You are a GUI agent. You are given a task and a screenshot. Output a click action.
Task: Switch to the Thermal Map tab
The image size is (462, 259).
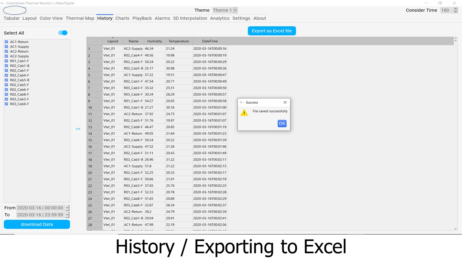pos(80,18)
